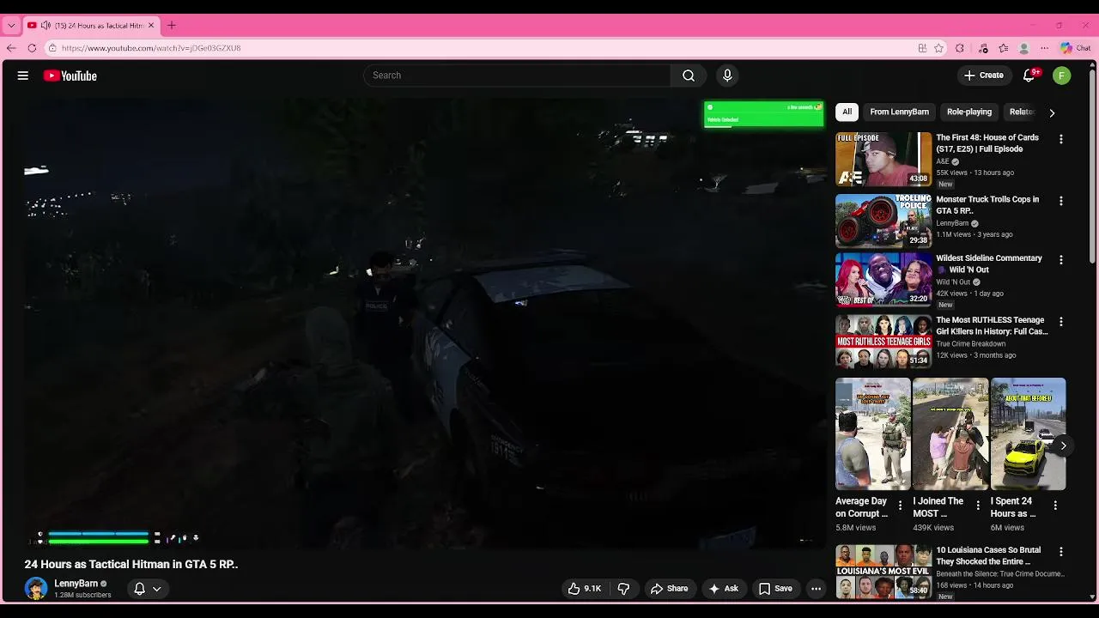Open options for Monster Truck Trolls Cops video
The image size is (1099, 618).
1061,201
